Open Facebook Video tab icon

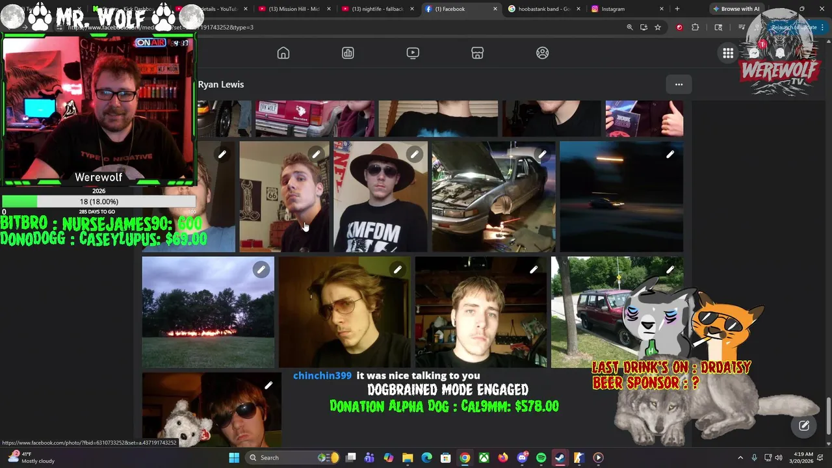[413, 53]
